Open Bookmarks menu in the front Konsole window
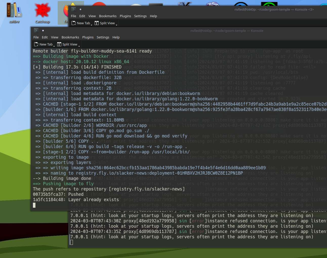 70,37
